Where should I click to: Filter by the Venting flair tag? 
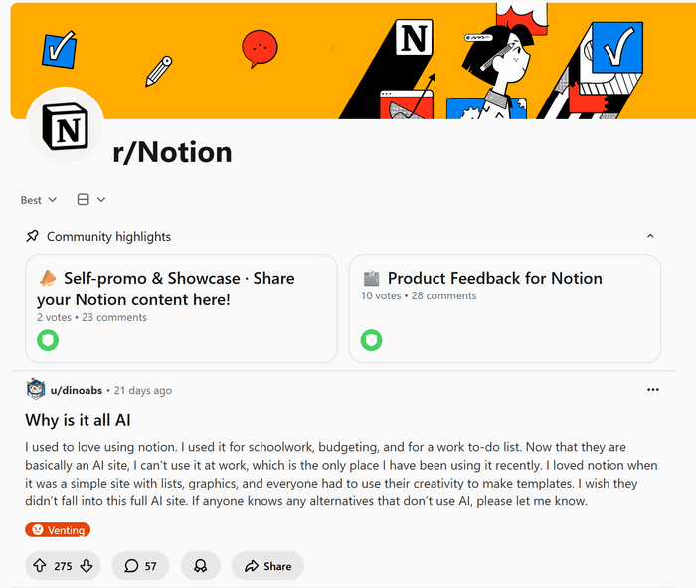58,530
